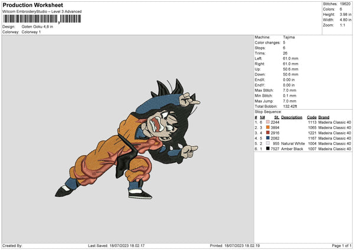Click the 'EndY:' label
The width and height of the screenshot is (354, 250).
260,85
